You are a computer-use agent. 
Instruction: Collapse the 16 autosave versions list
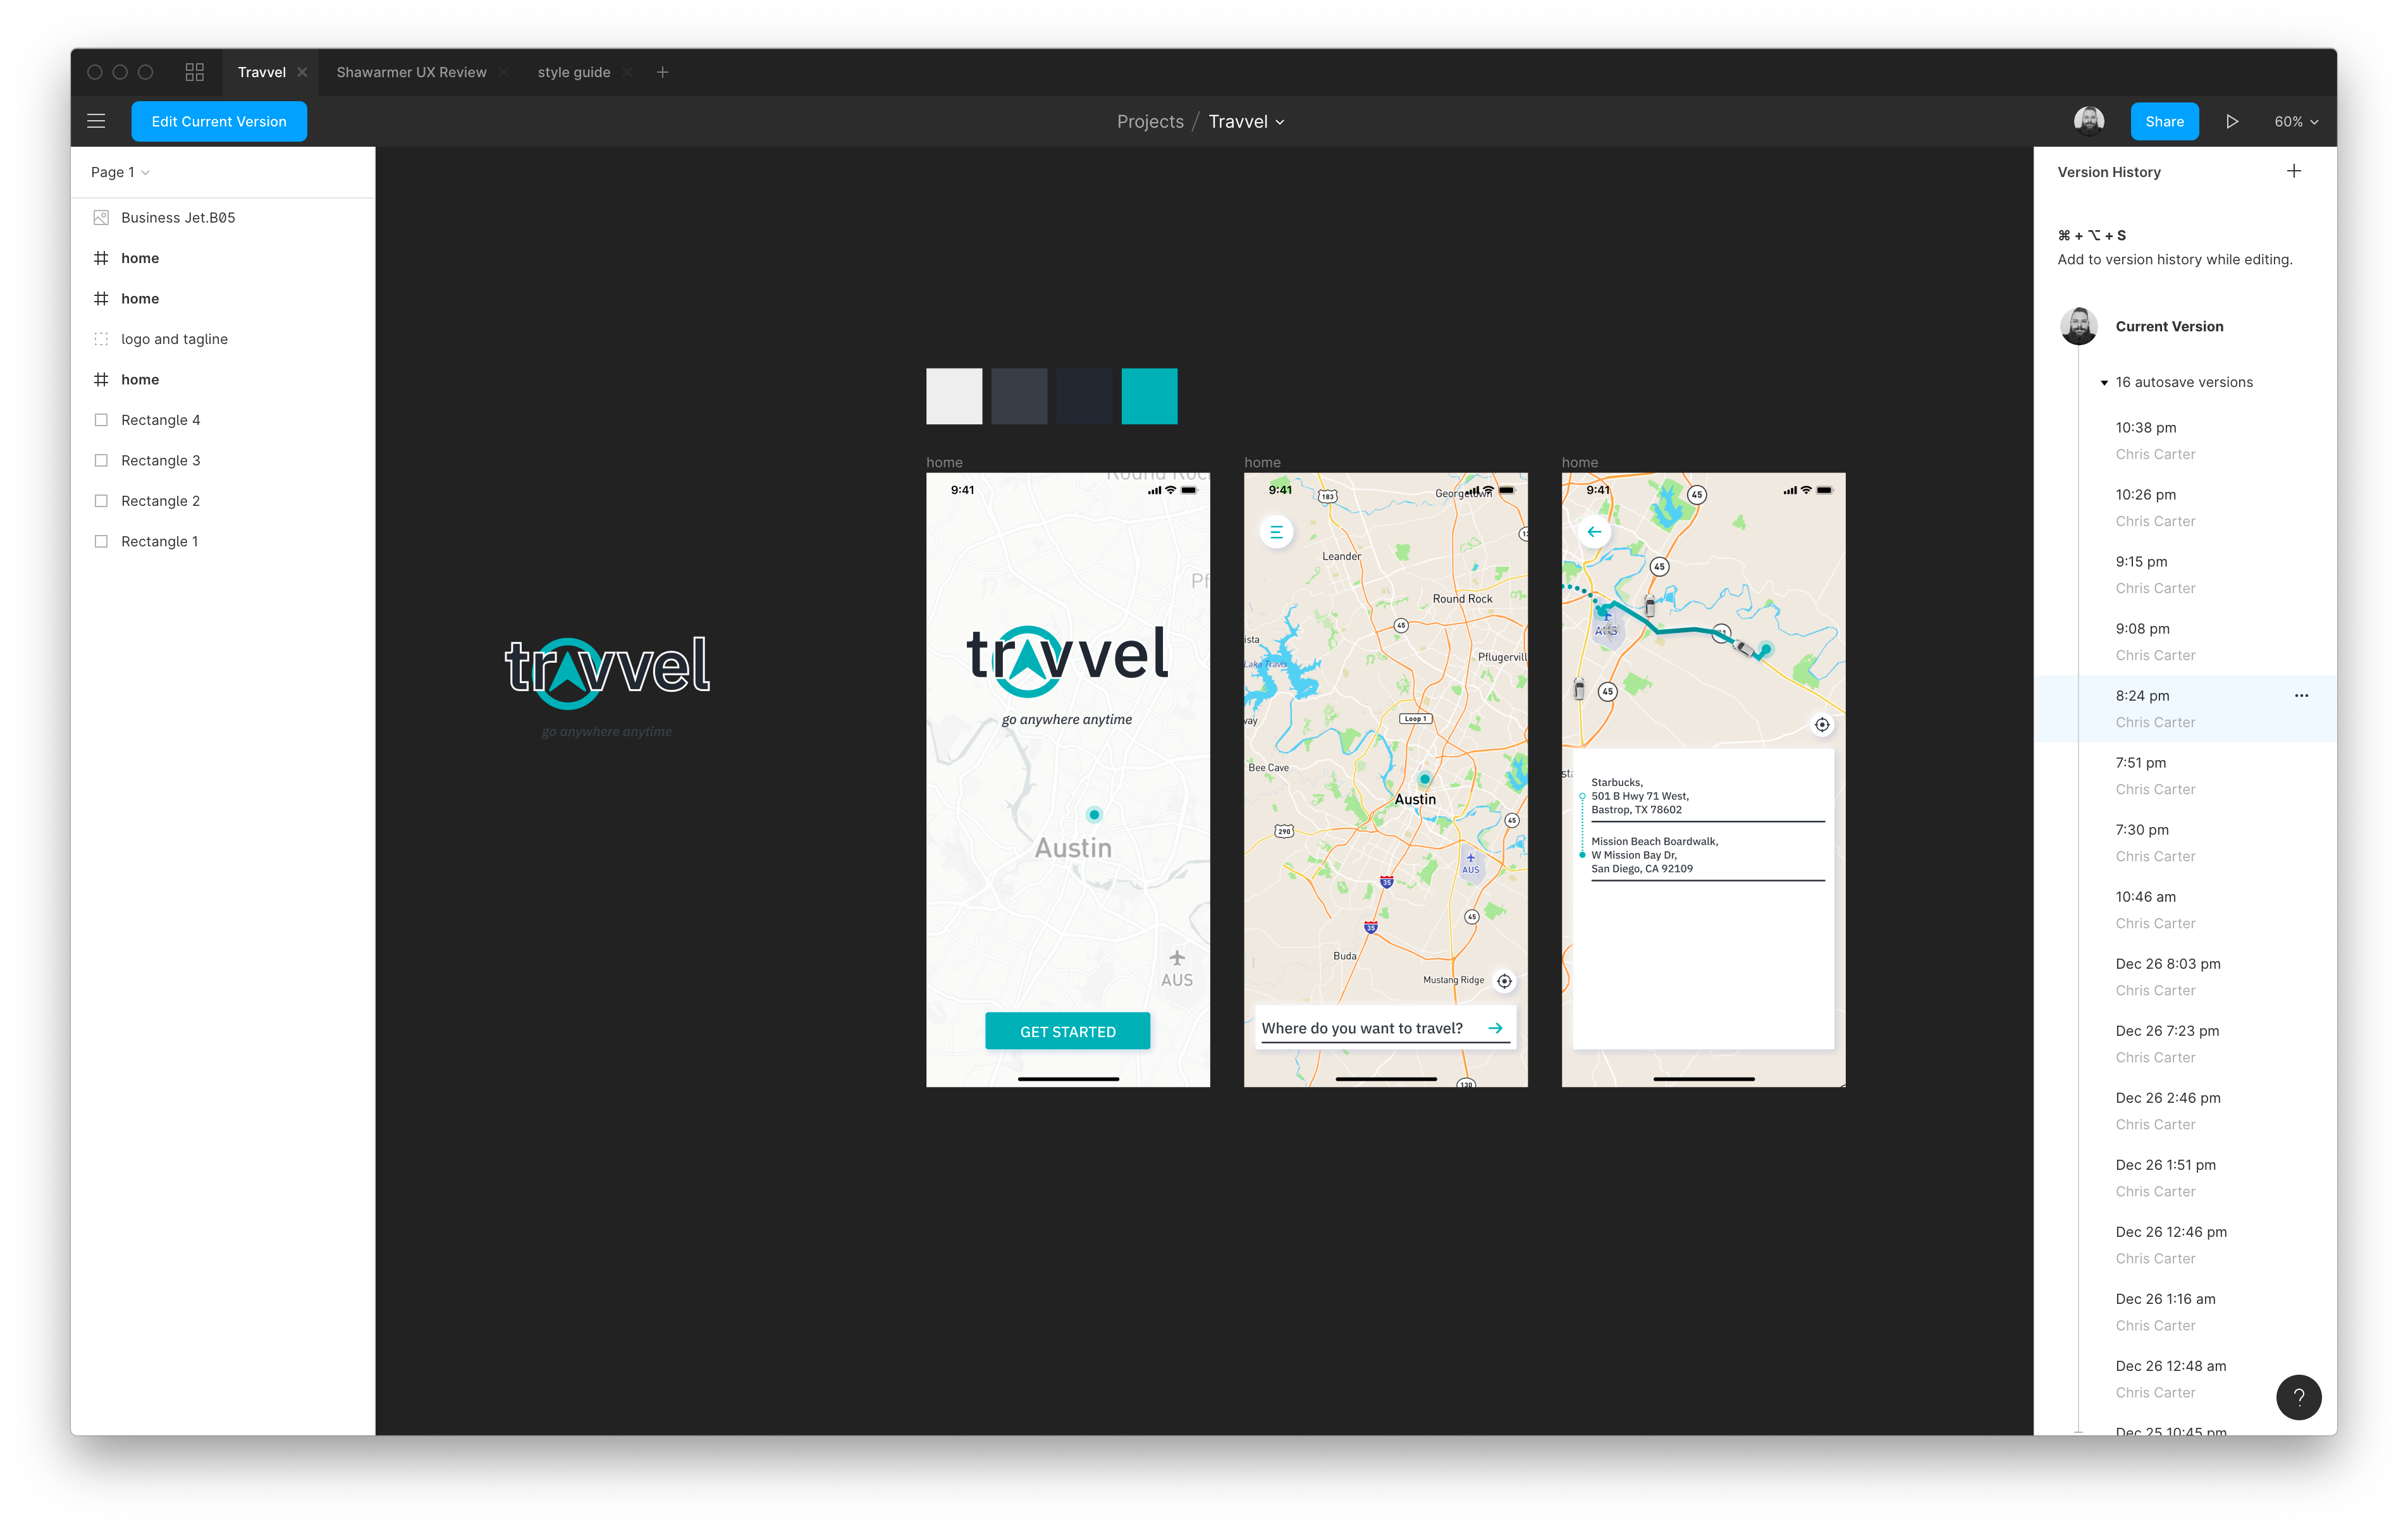(x=2104, y=382)
